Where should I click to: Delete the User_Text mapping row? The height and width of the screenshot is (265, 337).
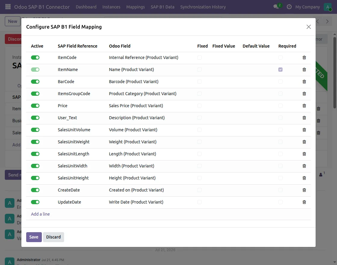[x=304, y=118]
